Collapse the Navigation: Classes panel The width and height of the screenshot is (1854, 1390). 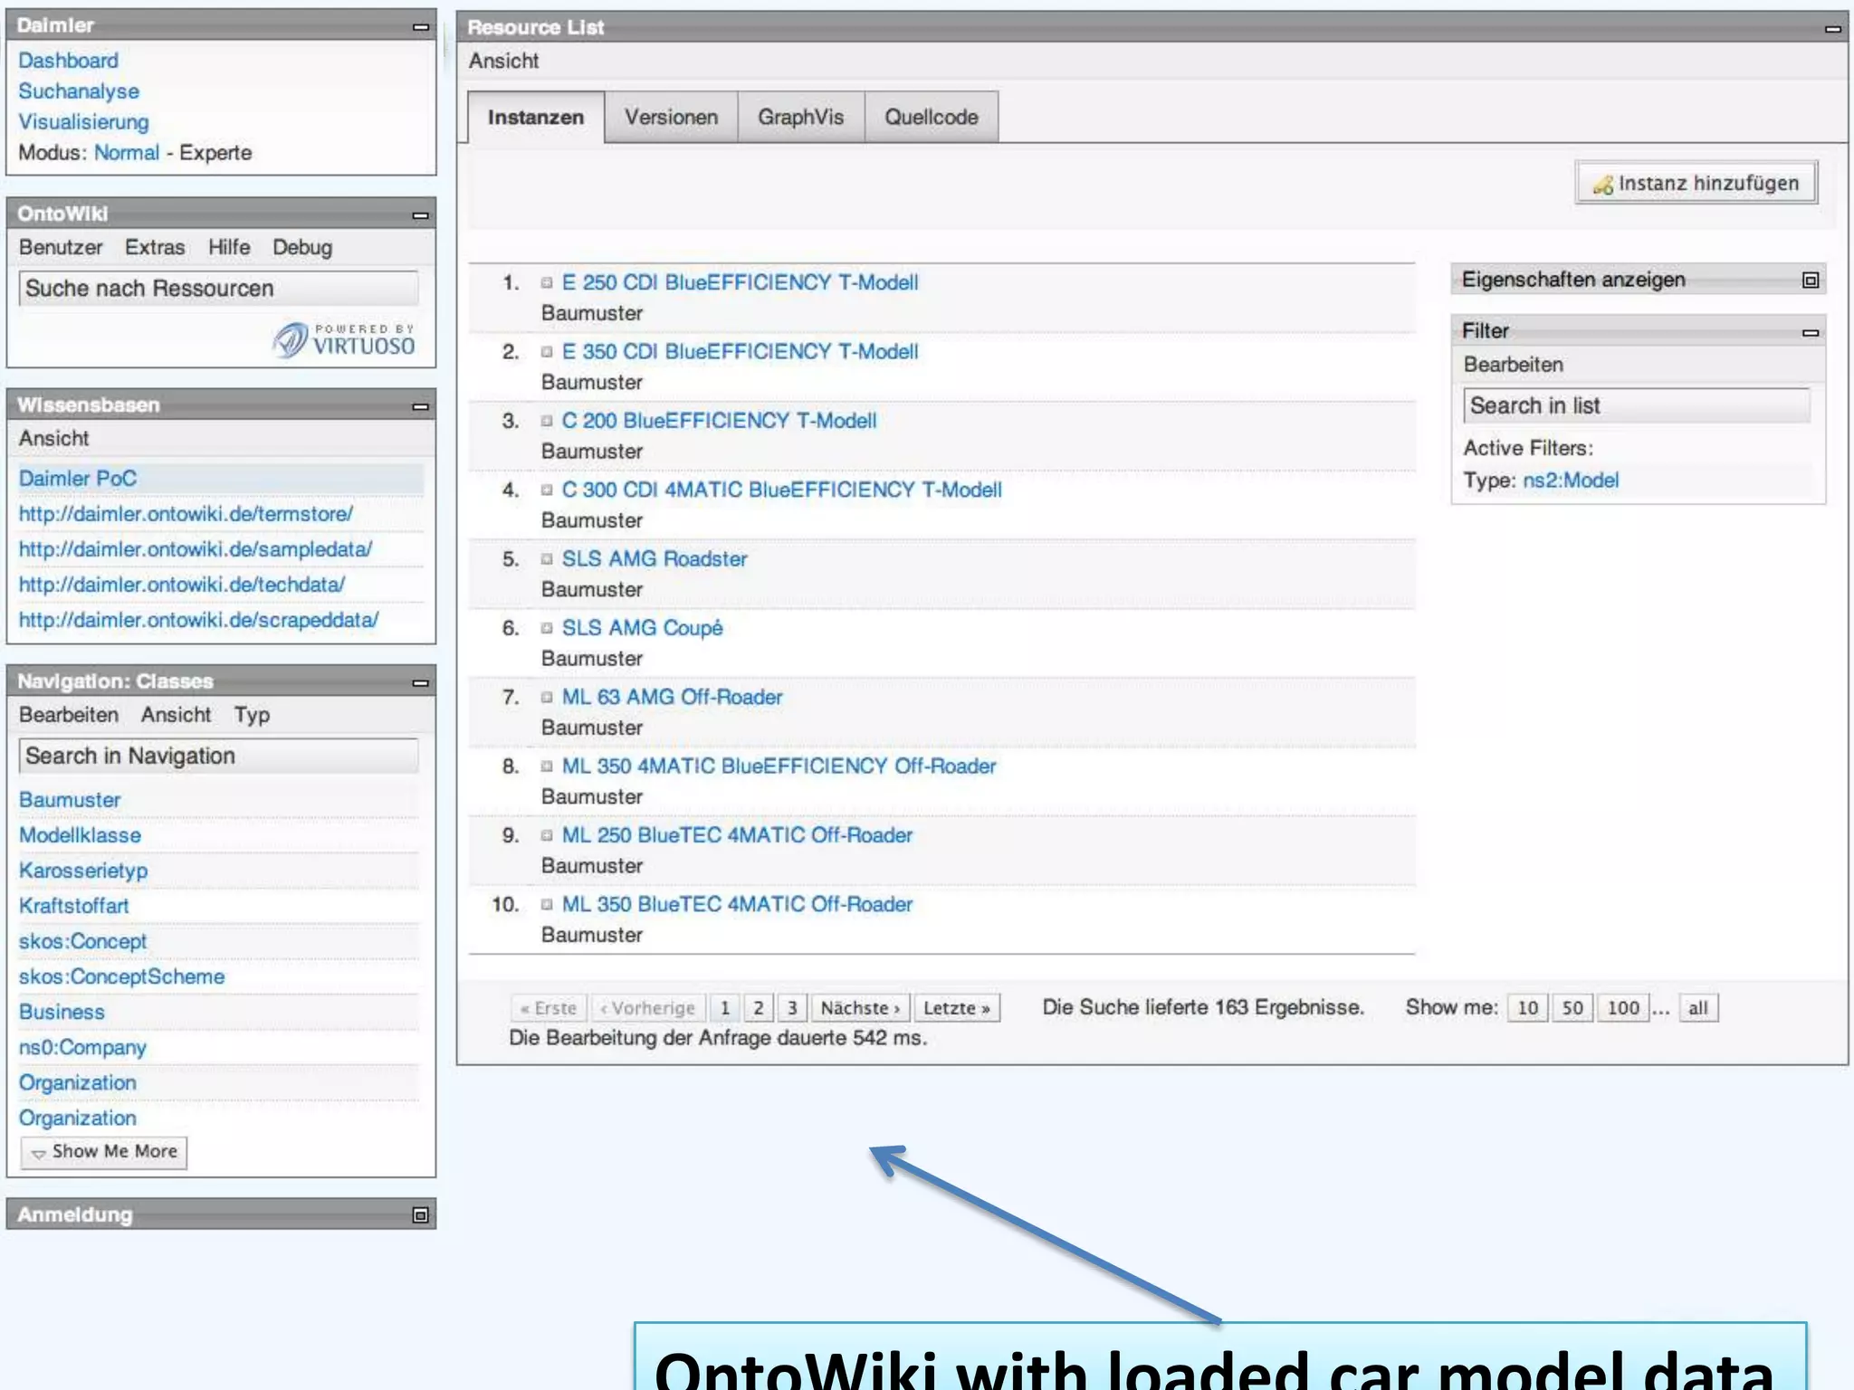pyautogui.click(x=420, y=682)
